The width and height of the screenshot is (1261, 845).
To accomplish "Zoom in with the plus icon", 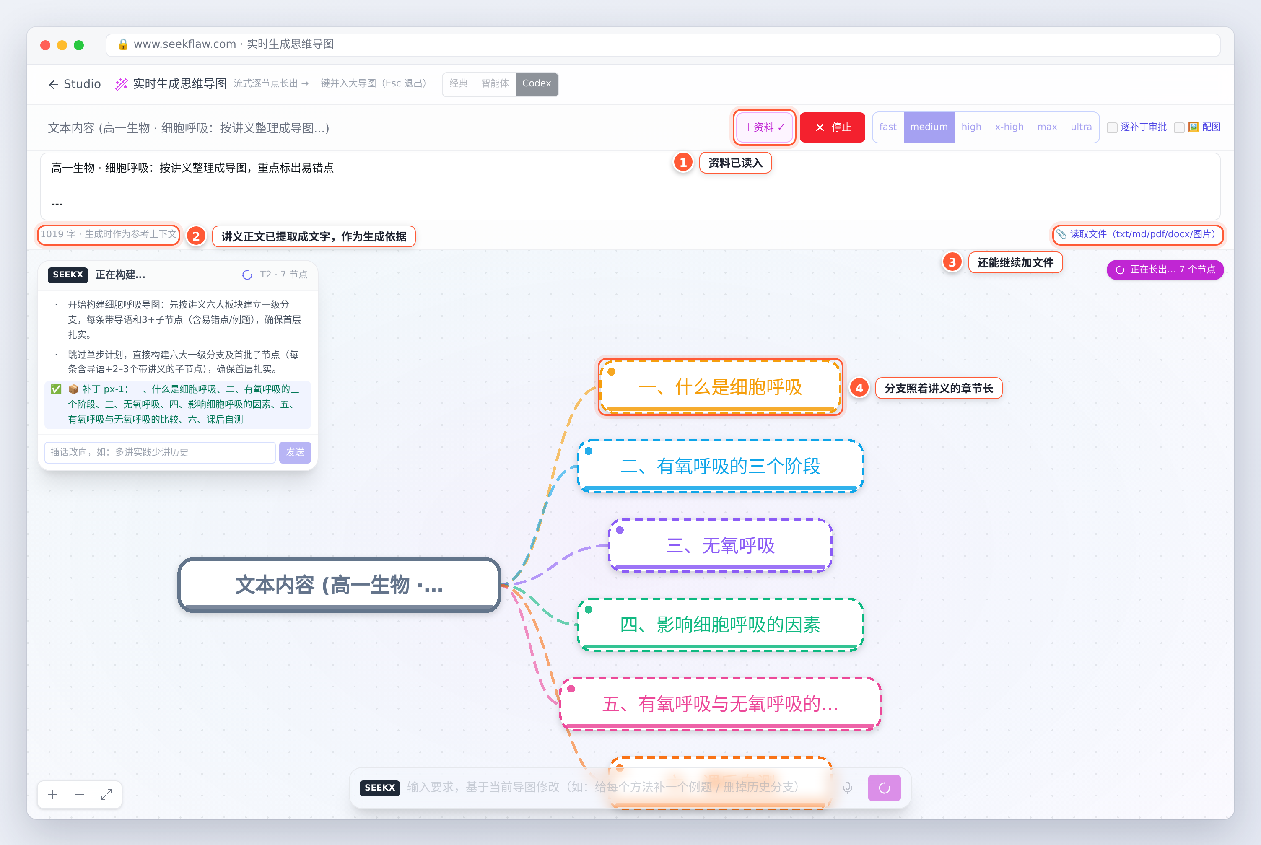I will 53,794.
